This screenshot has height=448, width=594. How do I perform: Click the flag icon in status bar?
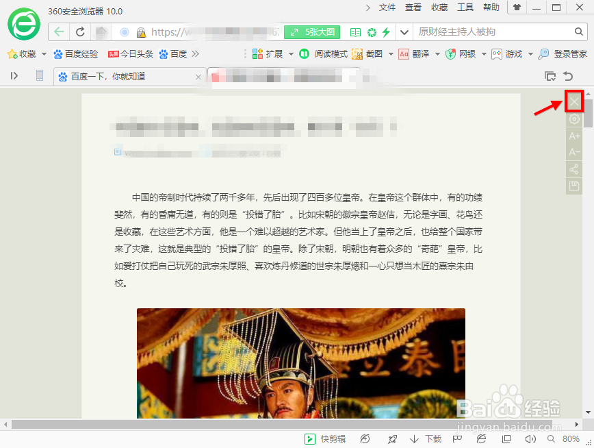[457, 439]
